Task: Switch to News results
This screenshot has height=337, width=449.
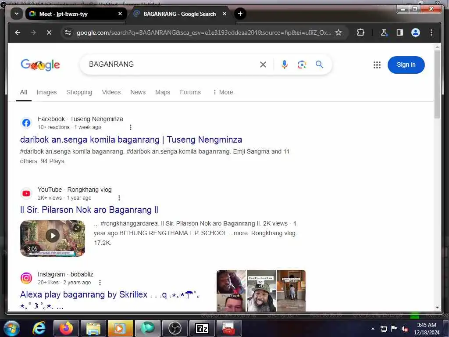Action: click(138, 92)
